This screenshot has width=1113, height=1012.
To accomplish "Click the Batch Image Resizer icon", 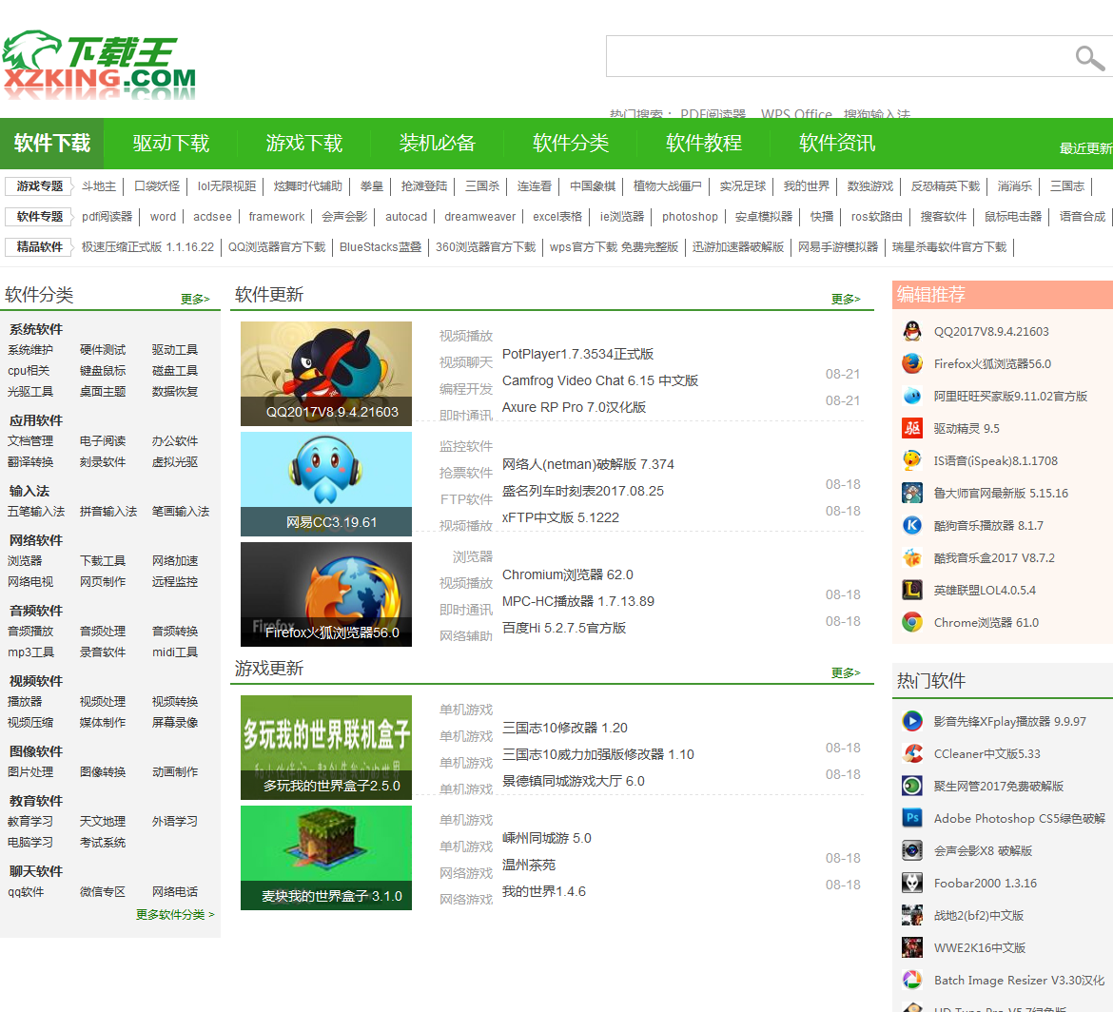I will 912,980.
